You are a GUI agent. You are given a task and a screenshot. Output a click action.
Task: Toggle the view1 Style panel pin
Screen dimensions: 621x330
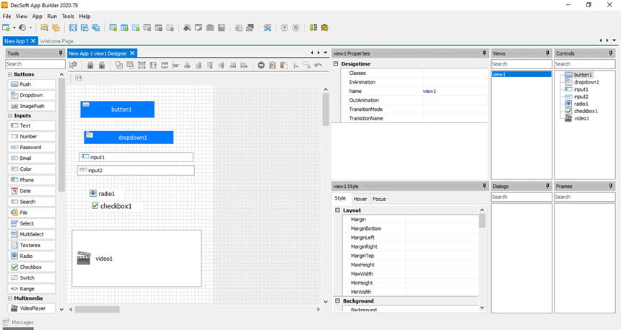pos(484,186)
